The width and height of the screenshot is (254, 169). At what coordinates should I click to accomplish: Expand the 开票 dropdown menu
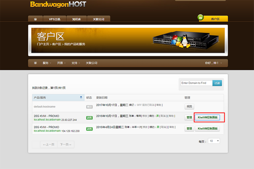click(x=61, y=63)
